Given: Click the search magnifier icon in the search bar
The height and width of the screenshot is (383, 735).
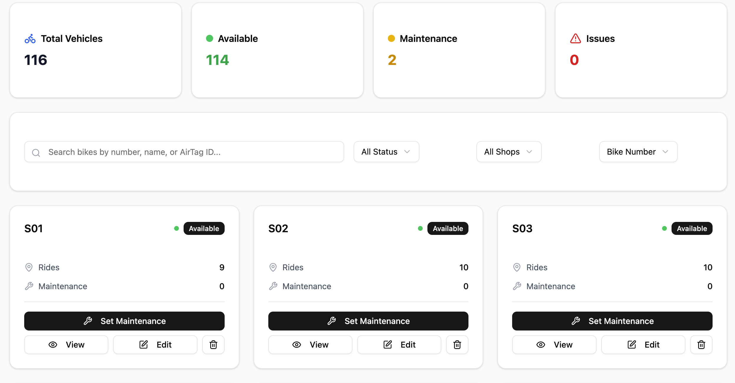Looking at the screenshot, I should pos(36,152).
